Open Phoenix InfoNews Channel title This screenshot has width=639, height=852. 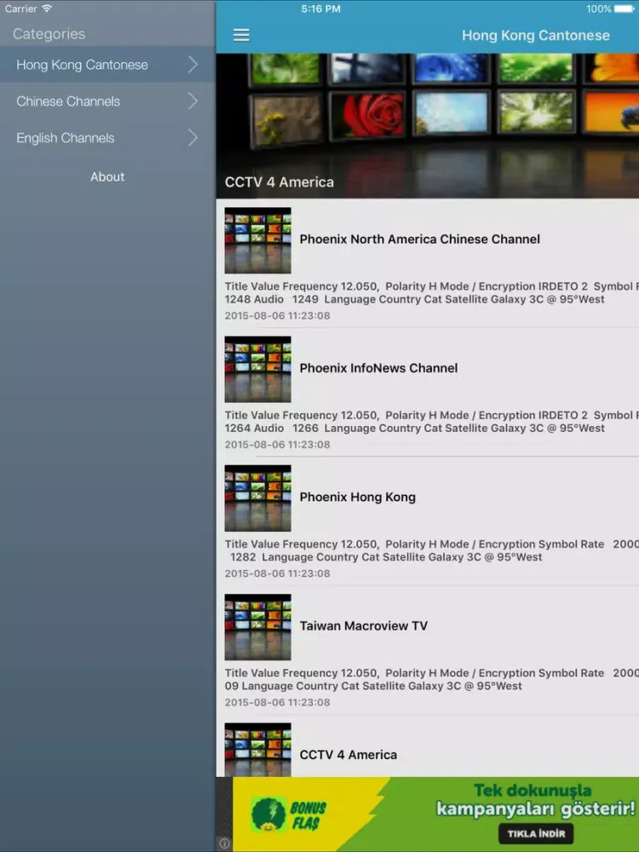tap(379, 368)
